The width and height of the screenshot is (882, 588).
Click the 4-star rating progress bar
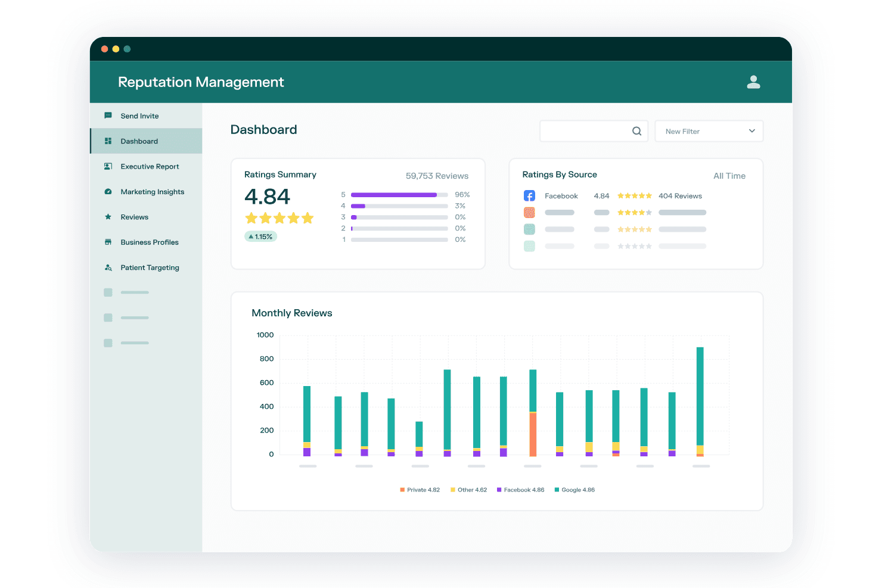coord(399,206)
